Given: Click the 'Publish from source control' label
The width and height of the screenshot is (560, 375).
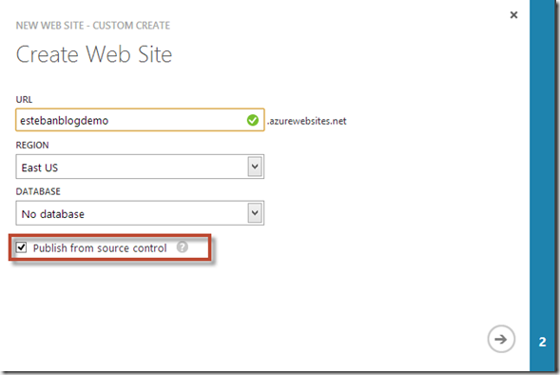Looking at the screenshot, I should point(100,248).
